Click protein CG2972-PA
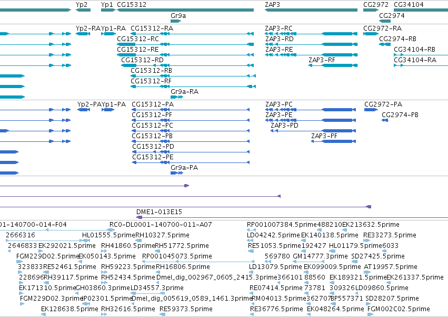The height and width of the screenshot is (317, 448). coord(383,104)
